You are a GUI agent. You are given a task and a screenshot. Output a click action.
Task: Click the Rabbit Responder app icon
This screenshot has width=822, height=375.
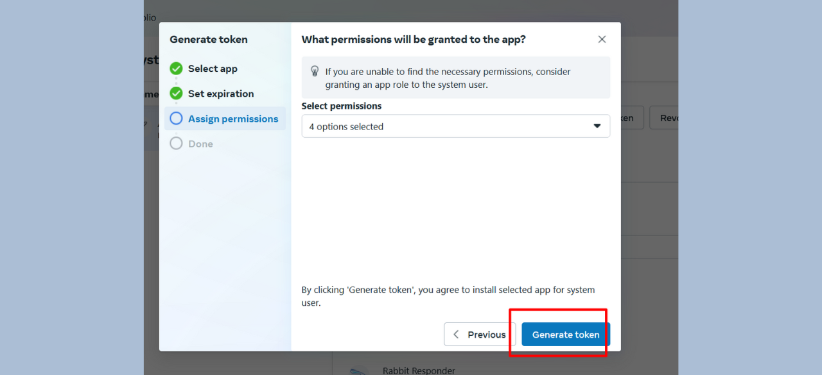click(360, 371)
